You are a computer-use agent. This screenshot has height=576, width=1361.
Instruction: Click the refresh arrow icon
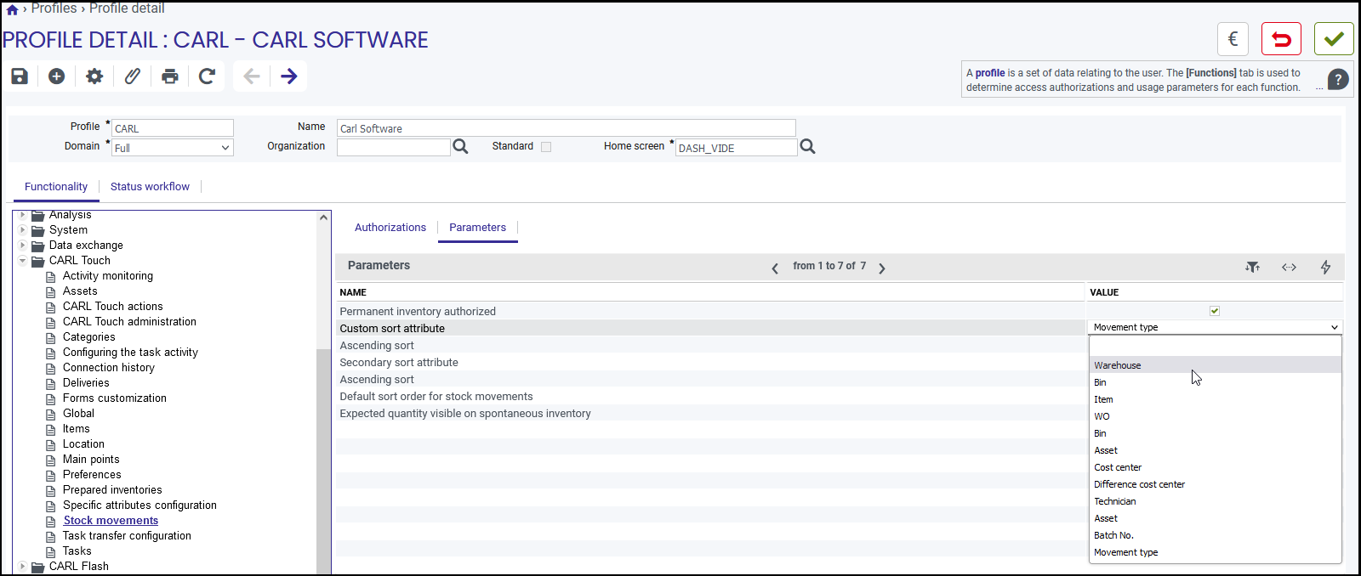[207, 76]
